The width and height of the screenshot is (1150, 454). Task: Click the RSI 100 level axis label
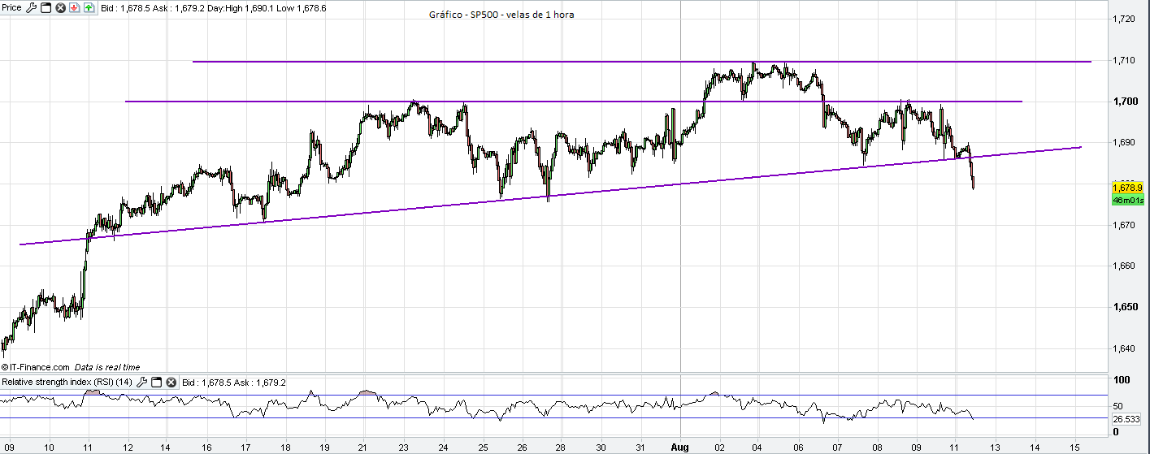click(1121, 380)
